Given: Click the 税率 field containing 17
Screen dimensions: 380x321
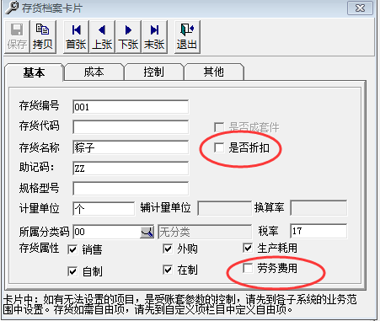Looking at the screenshot, I should (x=318, y=231).
